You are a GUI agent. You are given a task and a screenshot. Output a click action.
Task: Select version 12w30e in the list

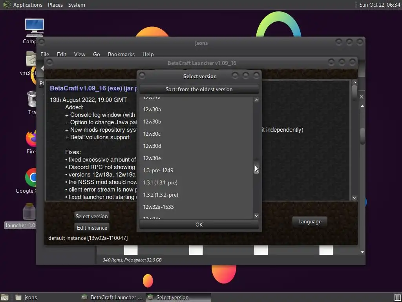(196, 158)
